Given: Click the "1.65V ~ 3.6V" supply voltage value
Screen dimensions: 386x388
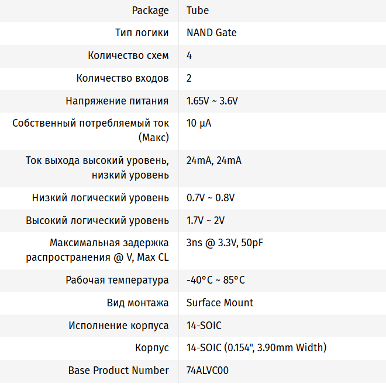Looking at the screenshot, I should (x=212, y=101).
